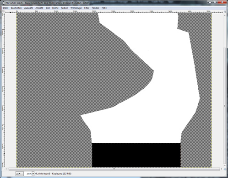Maximize the GIMP window
228x178 pixels.
pyautogui.click(x=215, y=2)
